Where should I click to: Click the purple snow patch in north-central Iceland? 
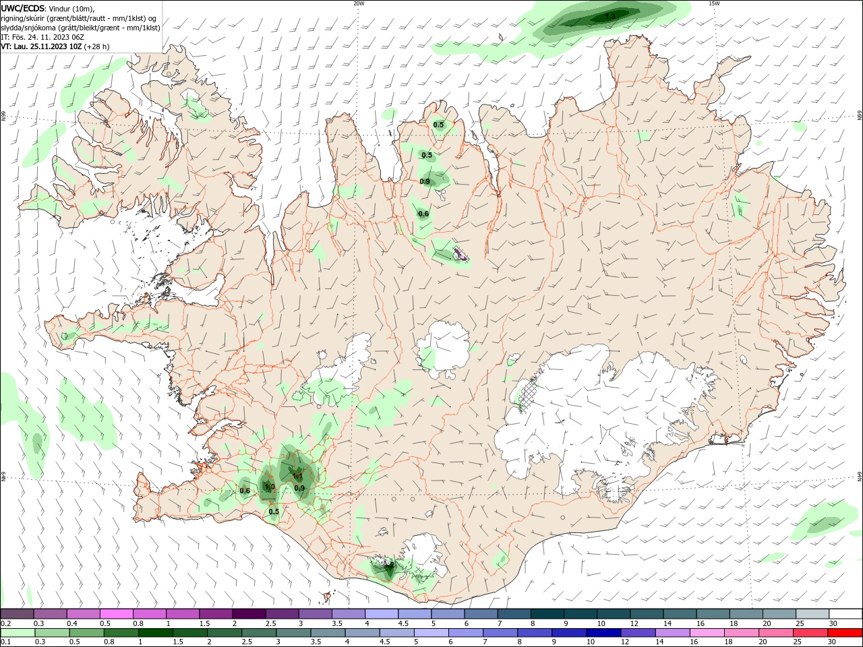tap(461, 254)
